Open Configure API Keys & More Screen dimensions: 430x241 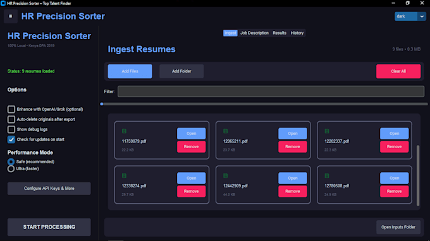pyautogui.click(x=49, y=189)
